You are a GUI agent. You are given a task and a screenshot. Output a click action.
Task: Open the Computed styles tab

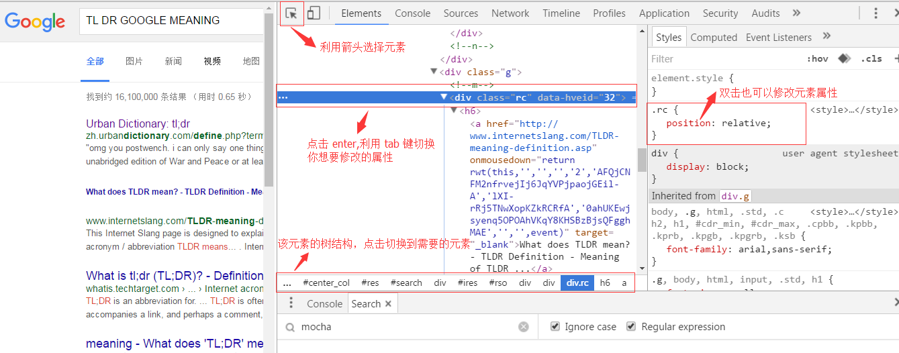(x=714, y=38)
